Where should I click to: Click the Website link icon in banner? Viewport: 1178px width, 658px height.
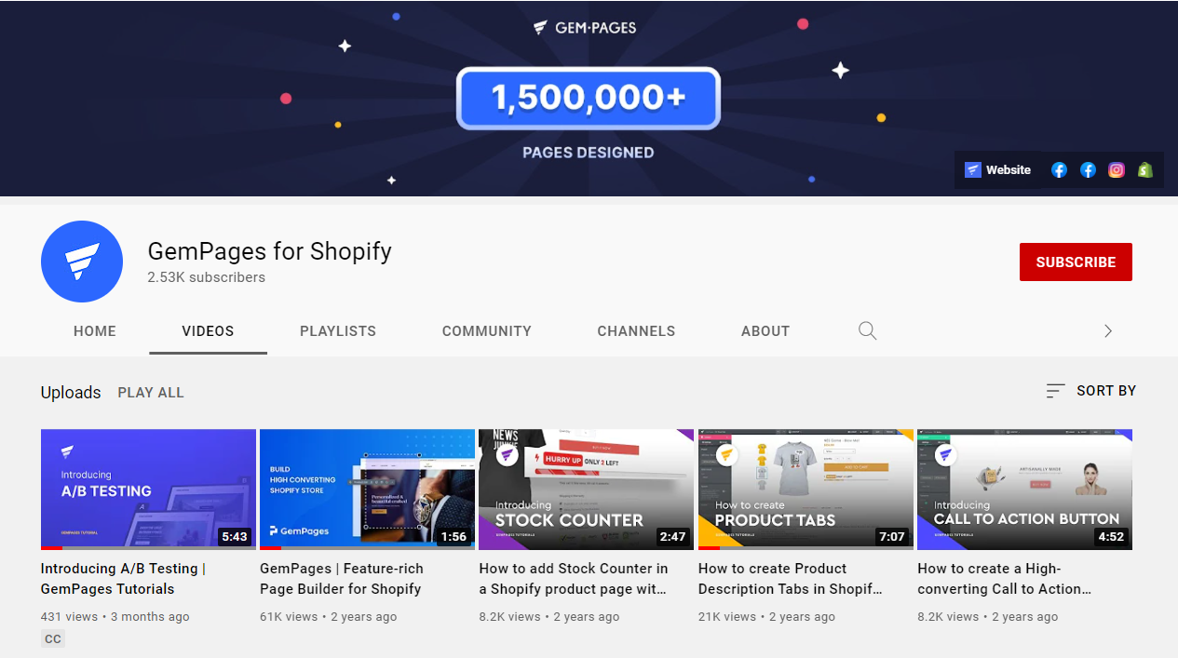coord(973,170)
